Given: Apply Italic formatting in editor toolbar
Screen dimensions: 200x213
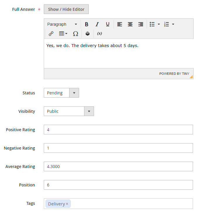Looking at the screenshot, I should [x=97, y=24].
